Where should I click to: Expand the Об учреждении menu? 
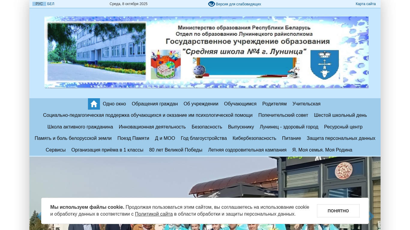coord(201,104)
